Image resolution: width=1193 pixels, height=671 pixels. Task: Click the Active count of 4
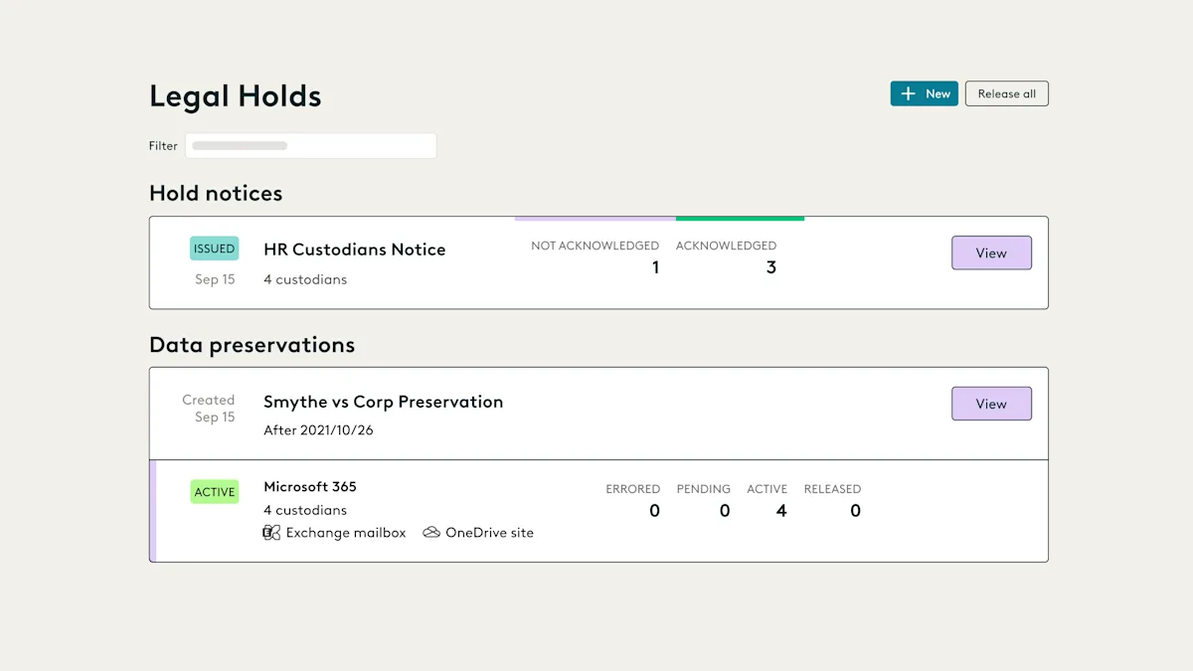click(781, 511)
